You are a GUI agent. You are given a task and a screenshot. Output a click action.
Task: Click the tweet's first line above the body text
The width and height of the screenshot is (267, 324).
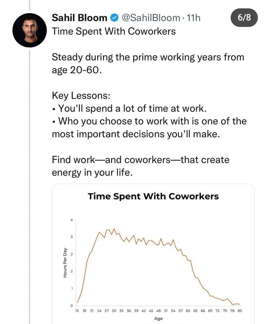tap(114, 31)
